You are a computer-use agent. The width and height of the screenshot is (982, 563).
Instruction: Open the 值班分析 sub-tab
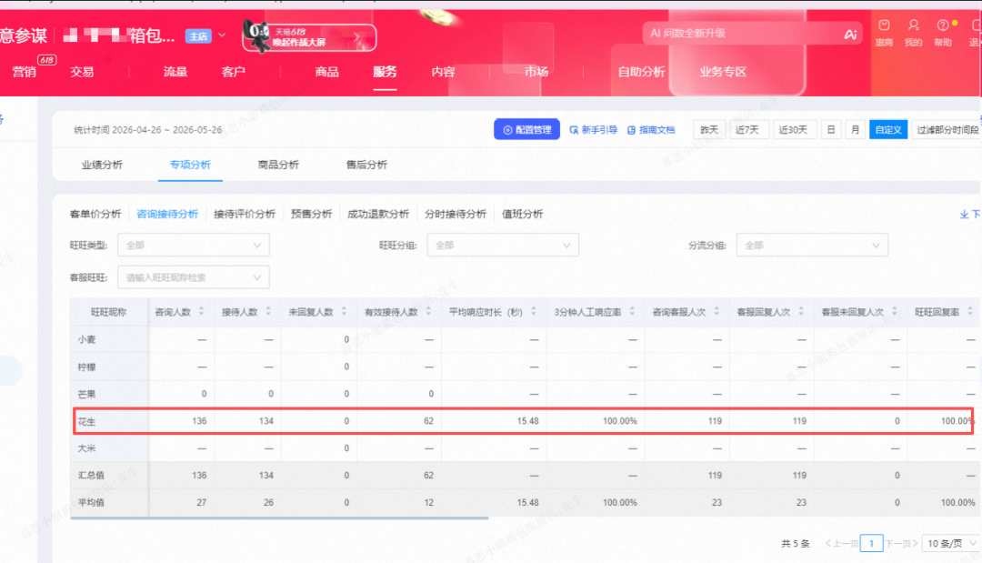(x=522, y=214)
